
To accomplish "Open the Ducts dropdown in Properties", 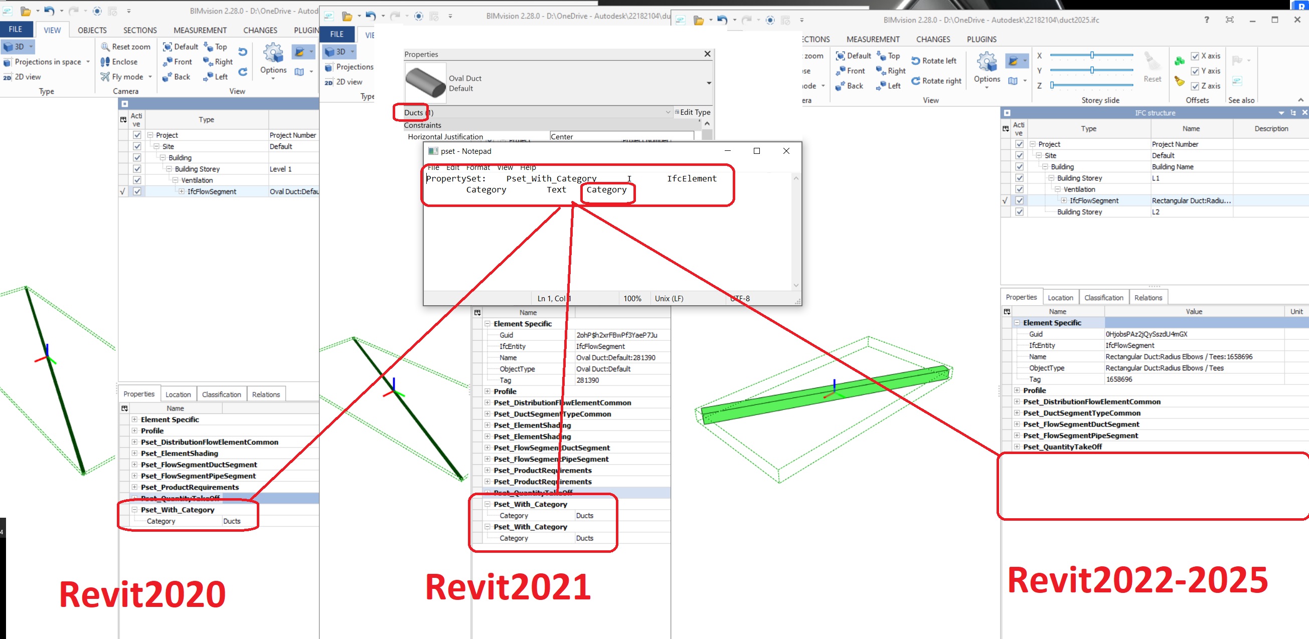I will (x=667, y=112).
